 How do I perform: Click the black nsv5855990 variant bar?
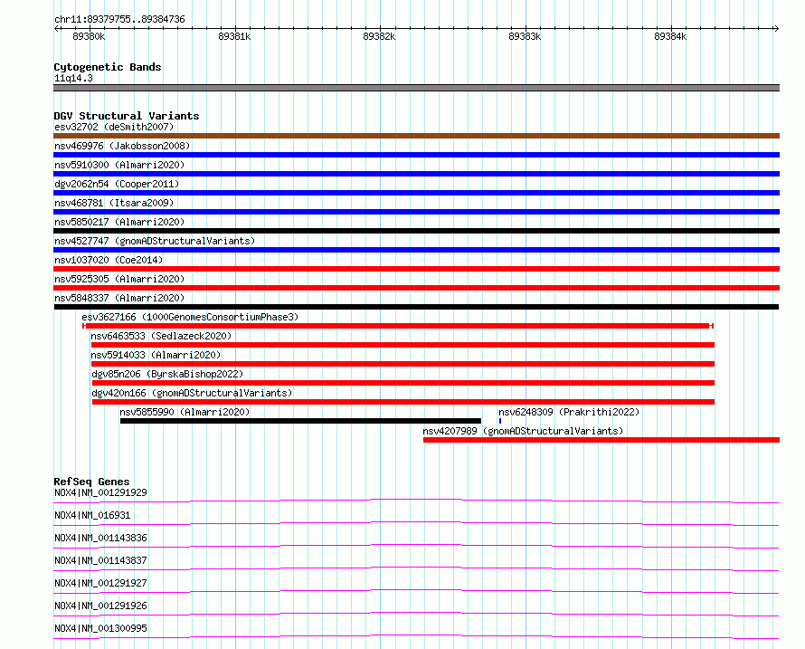[300, 421]
